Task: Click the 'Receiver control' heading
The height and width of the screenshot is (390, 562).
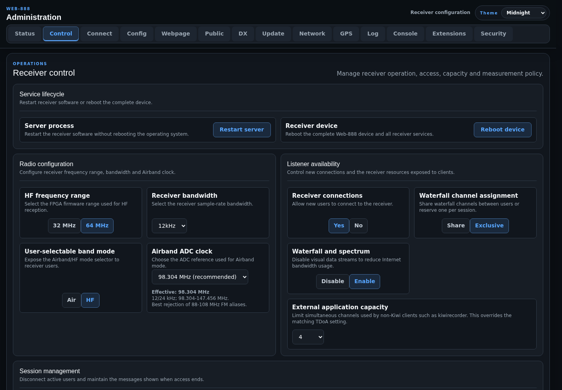Action: (x=44, y=73)
